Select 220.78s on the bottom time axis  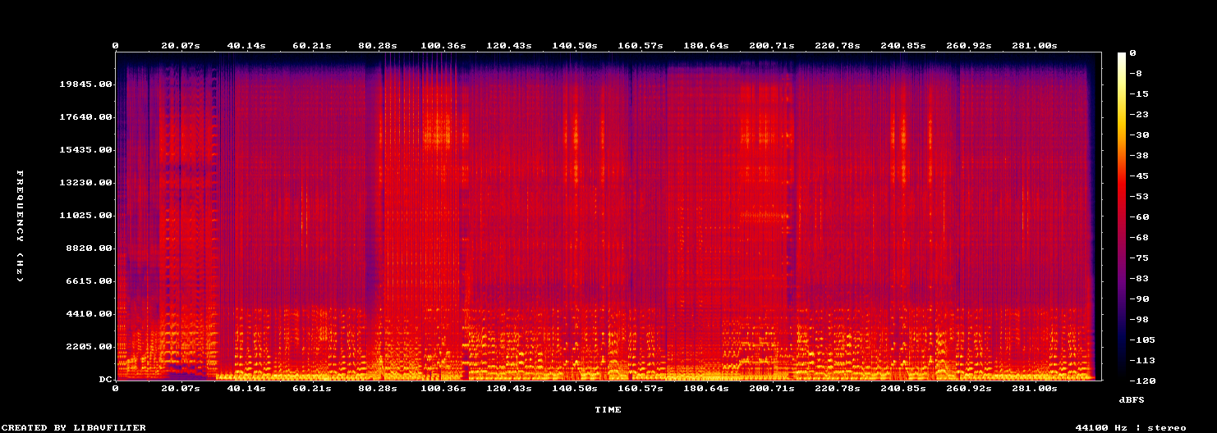click(x=838, y=388)
